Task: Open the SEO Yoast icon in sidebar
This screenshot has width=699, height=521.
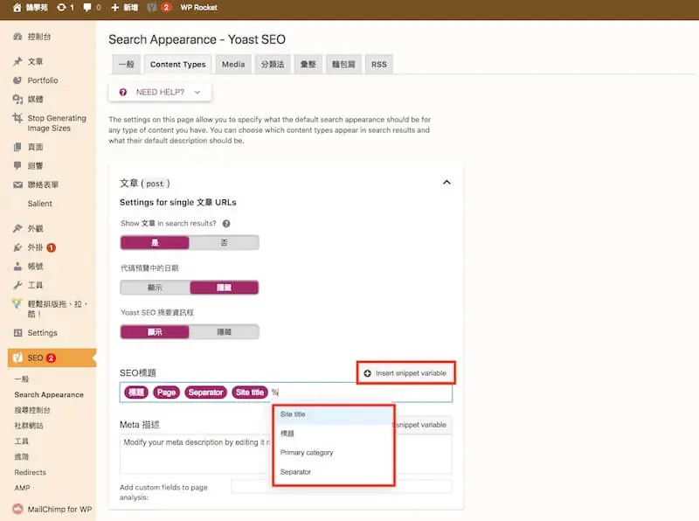Action: tap(17, 358)
